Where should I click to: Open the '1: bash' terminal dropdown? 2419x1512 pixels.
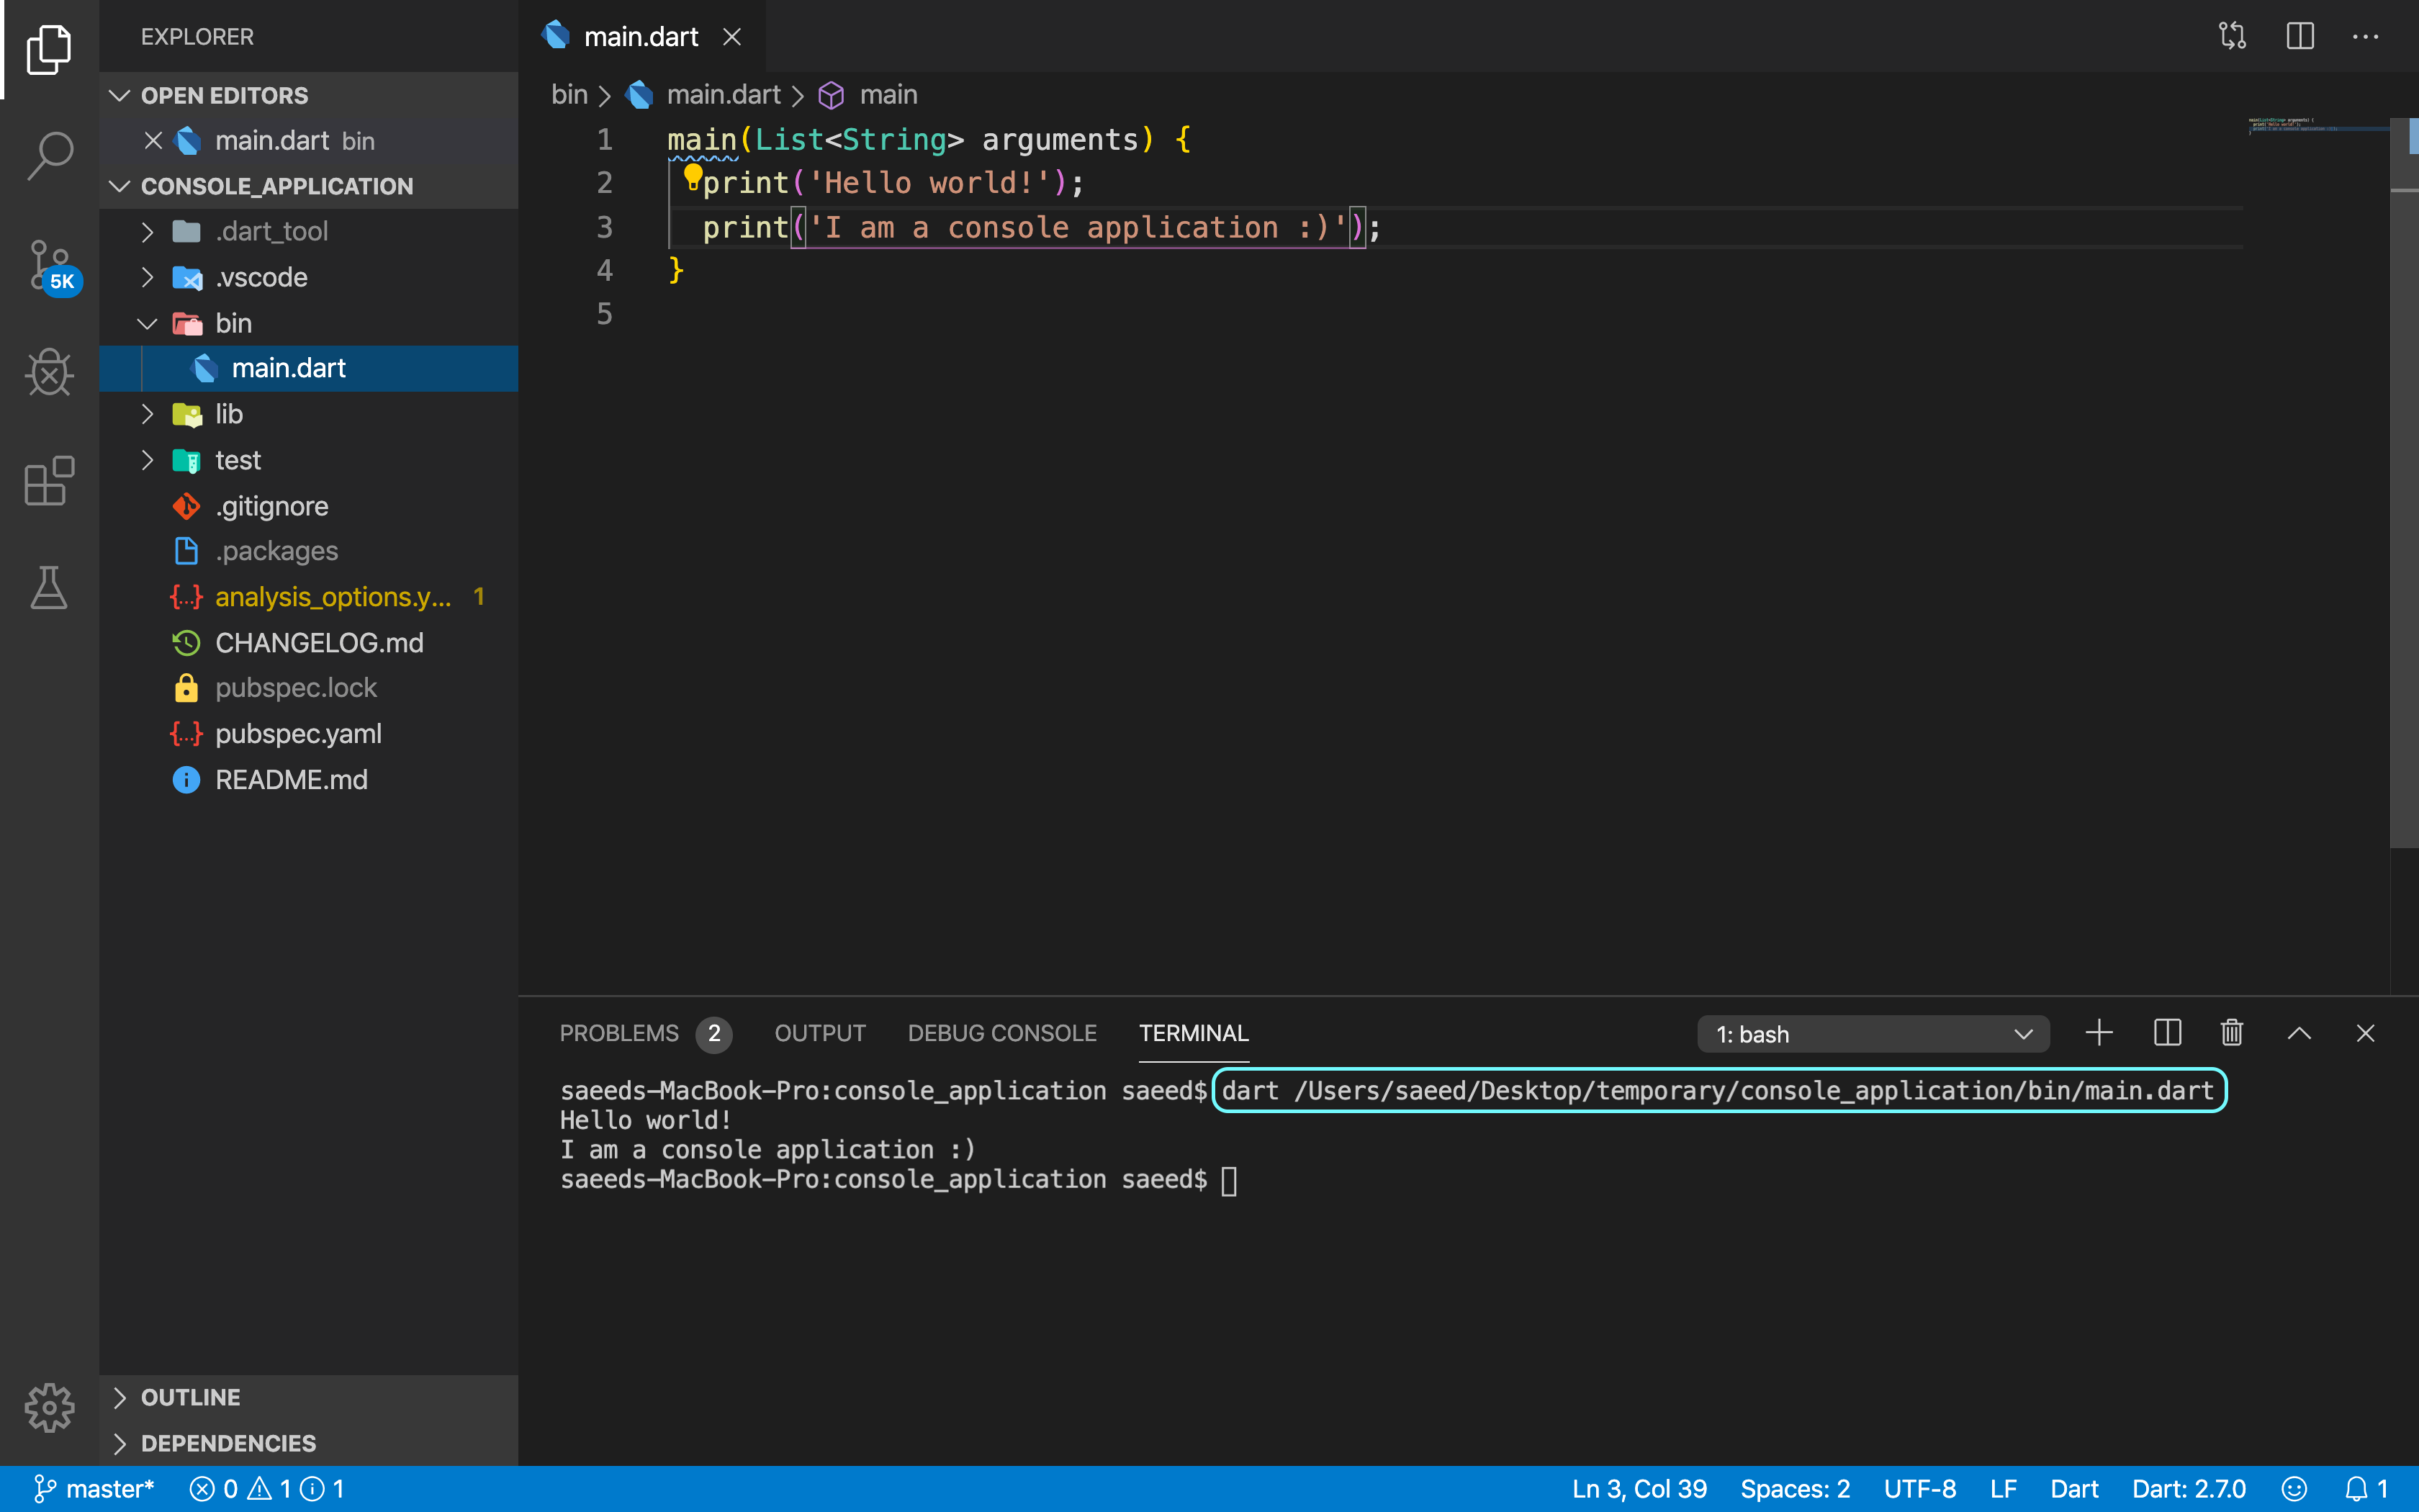1873,1034
